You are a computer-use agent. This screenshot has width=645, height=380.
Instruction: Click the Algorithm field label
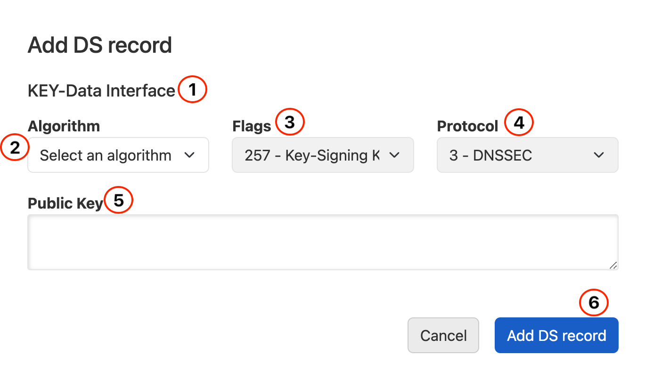coord(64,126)
